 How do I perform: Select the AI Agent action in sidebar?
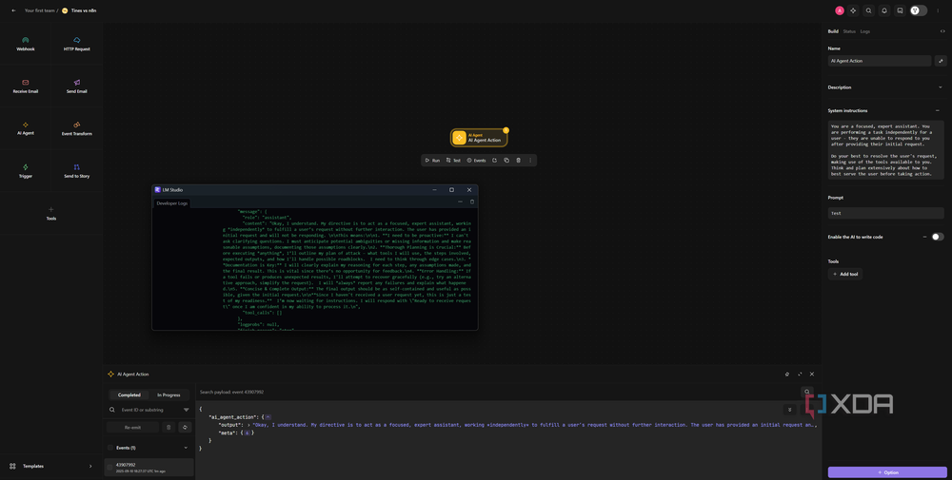26,128
